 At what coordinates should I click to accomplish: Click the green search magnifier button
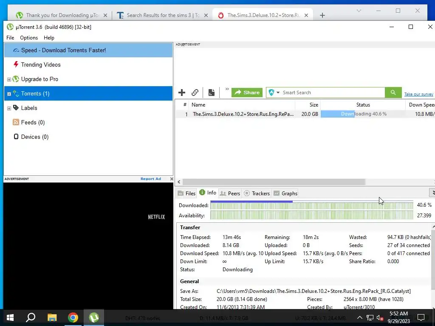pyautogui.click(x=393, y=93)
